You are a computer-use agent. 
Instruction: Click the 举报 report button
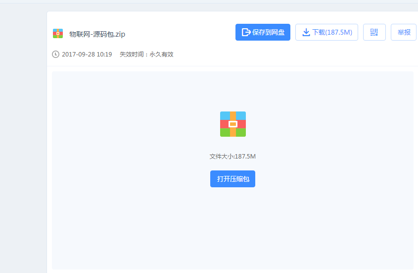point(404,32)
